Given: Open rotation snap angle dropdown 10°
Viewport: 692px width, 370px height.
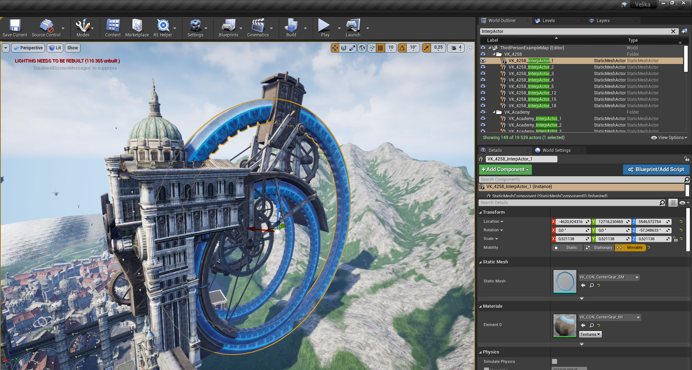Looking at the screenshot, I should click(413, 48).
